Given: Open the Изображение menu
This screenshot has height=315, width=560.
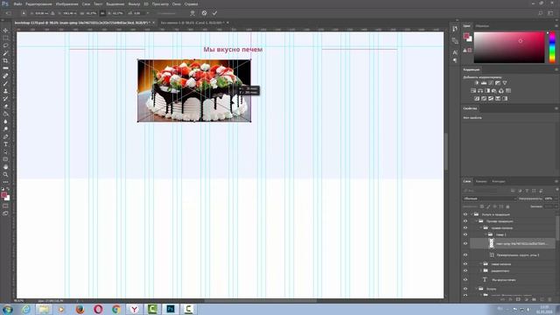Looking at the screenshot, I should tap(66, 3).
